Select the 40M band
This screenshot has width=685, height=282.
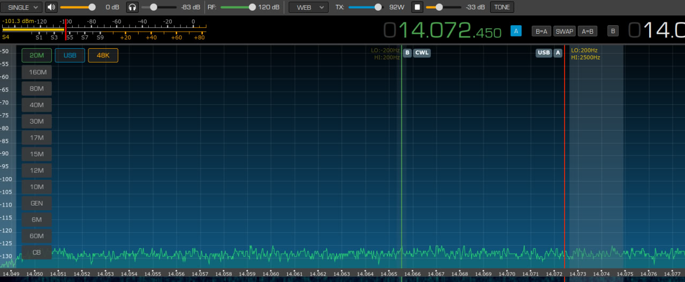(x=36, y=105)
